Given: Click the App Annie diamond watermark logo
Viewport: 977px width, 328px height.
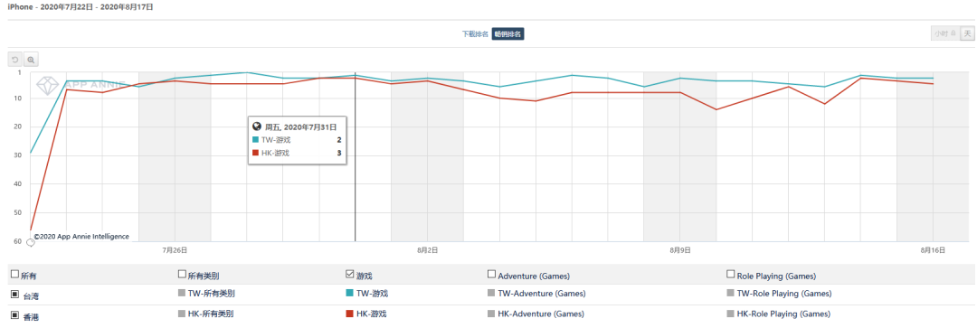Looking at the screenshot, I should tap(46, 85).
